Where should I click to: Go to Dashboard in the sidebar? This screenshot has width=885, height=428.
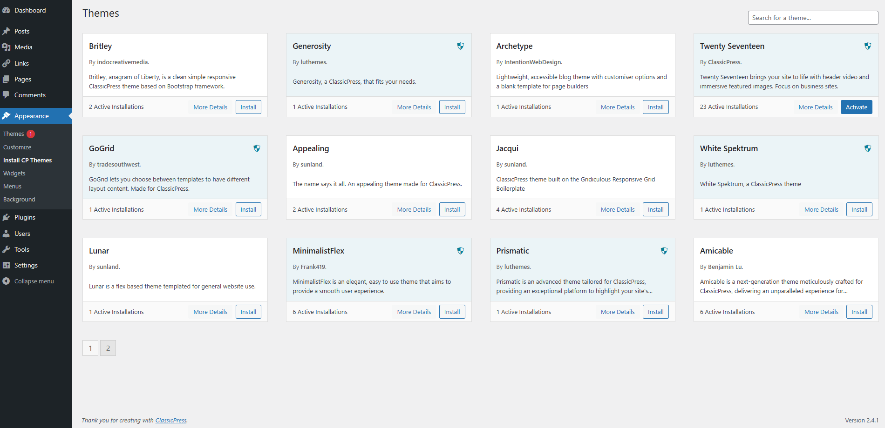coord(36,10)
